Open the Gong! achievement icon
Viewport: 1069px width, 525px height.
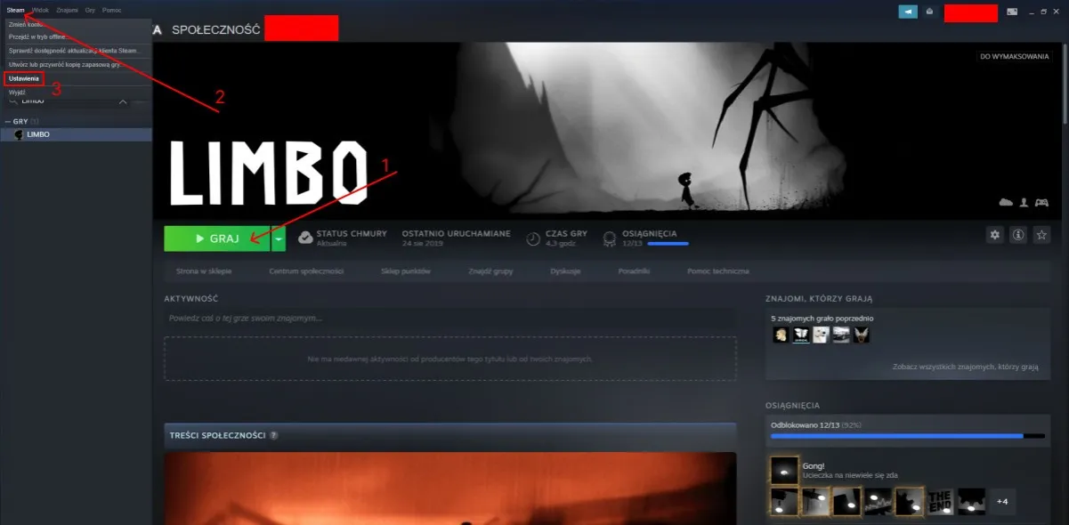coord(784,470)
